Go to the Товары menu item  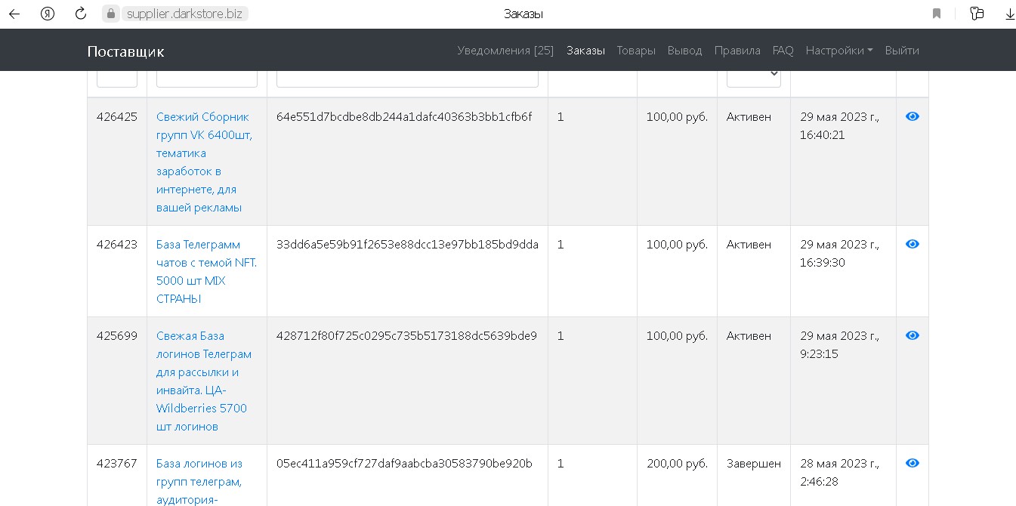point(636,51)
